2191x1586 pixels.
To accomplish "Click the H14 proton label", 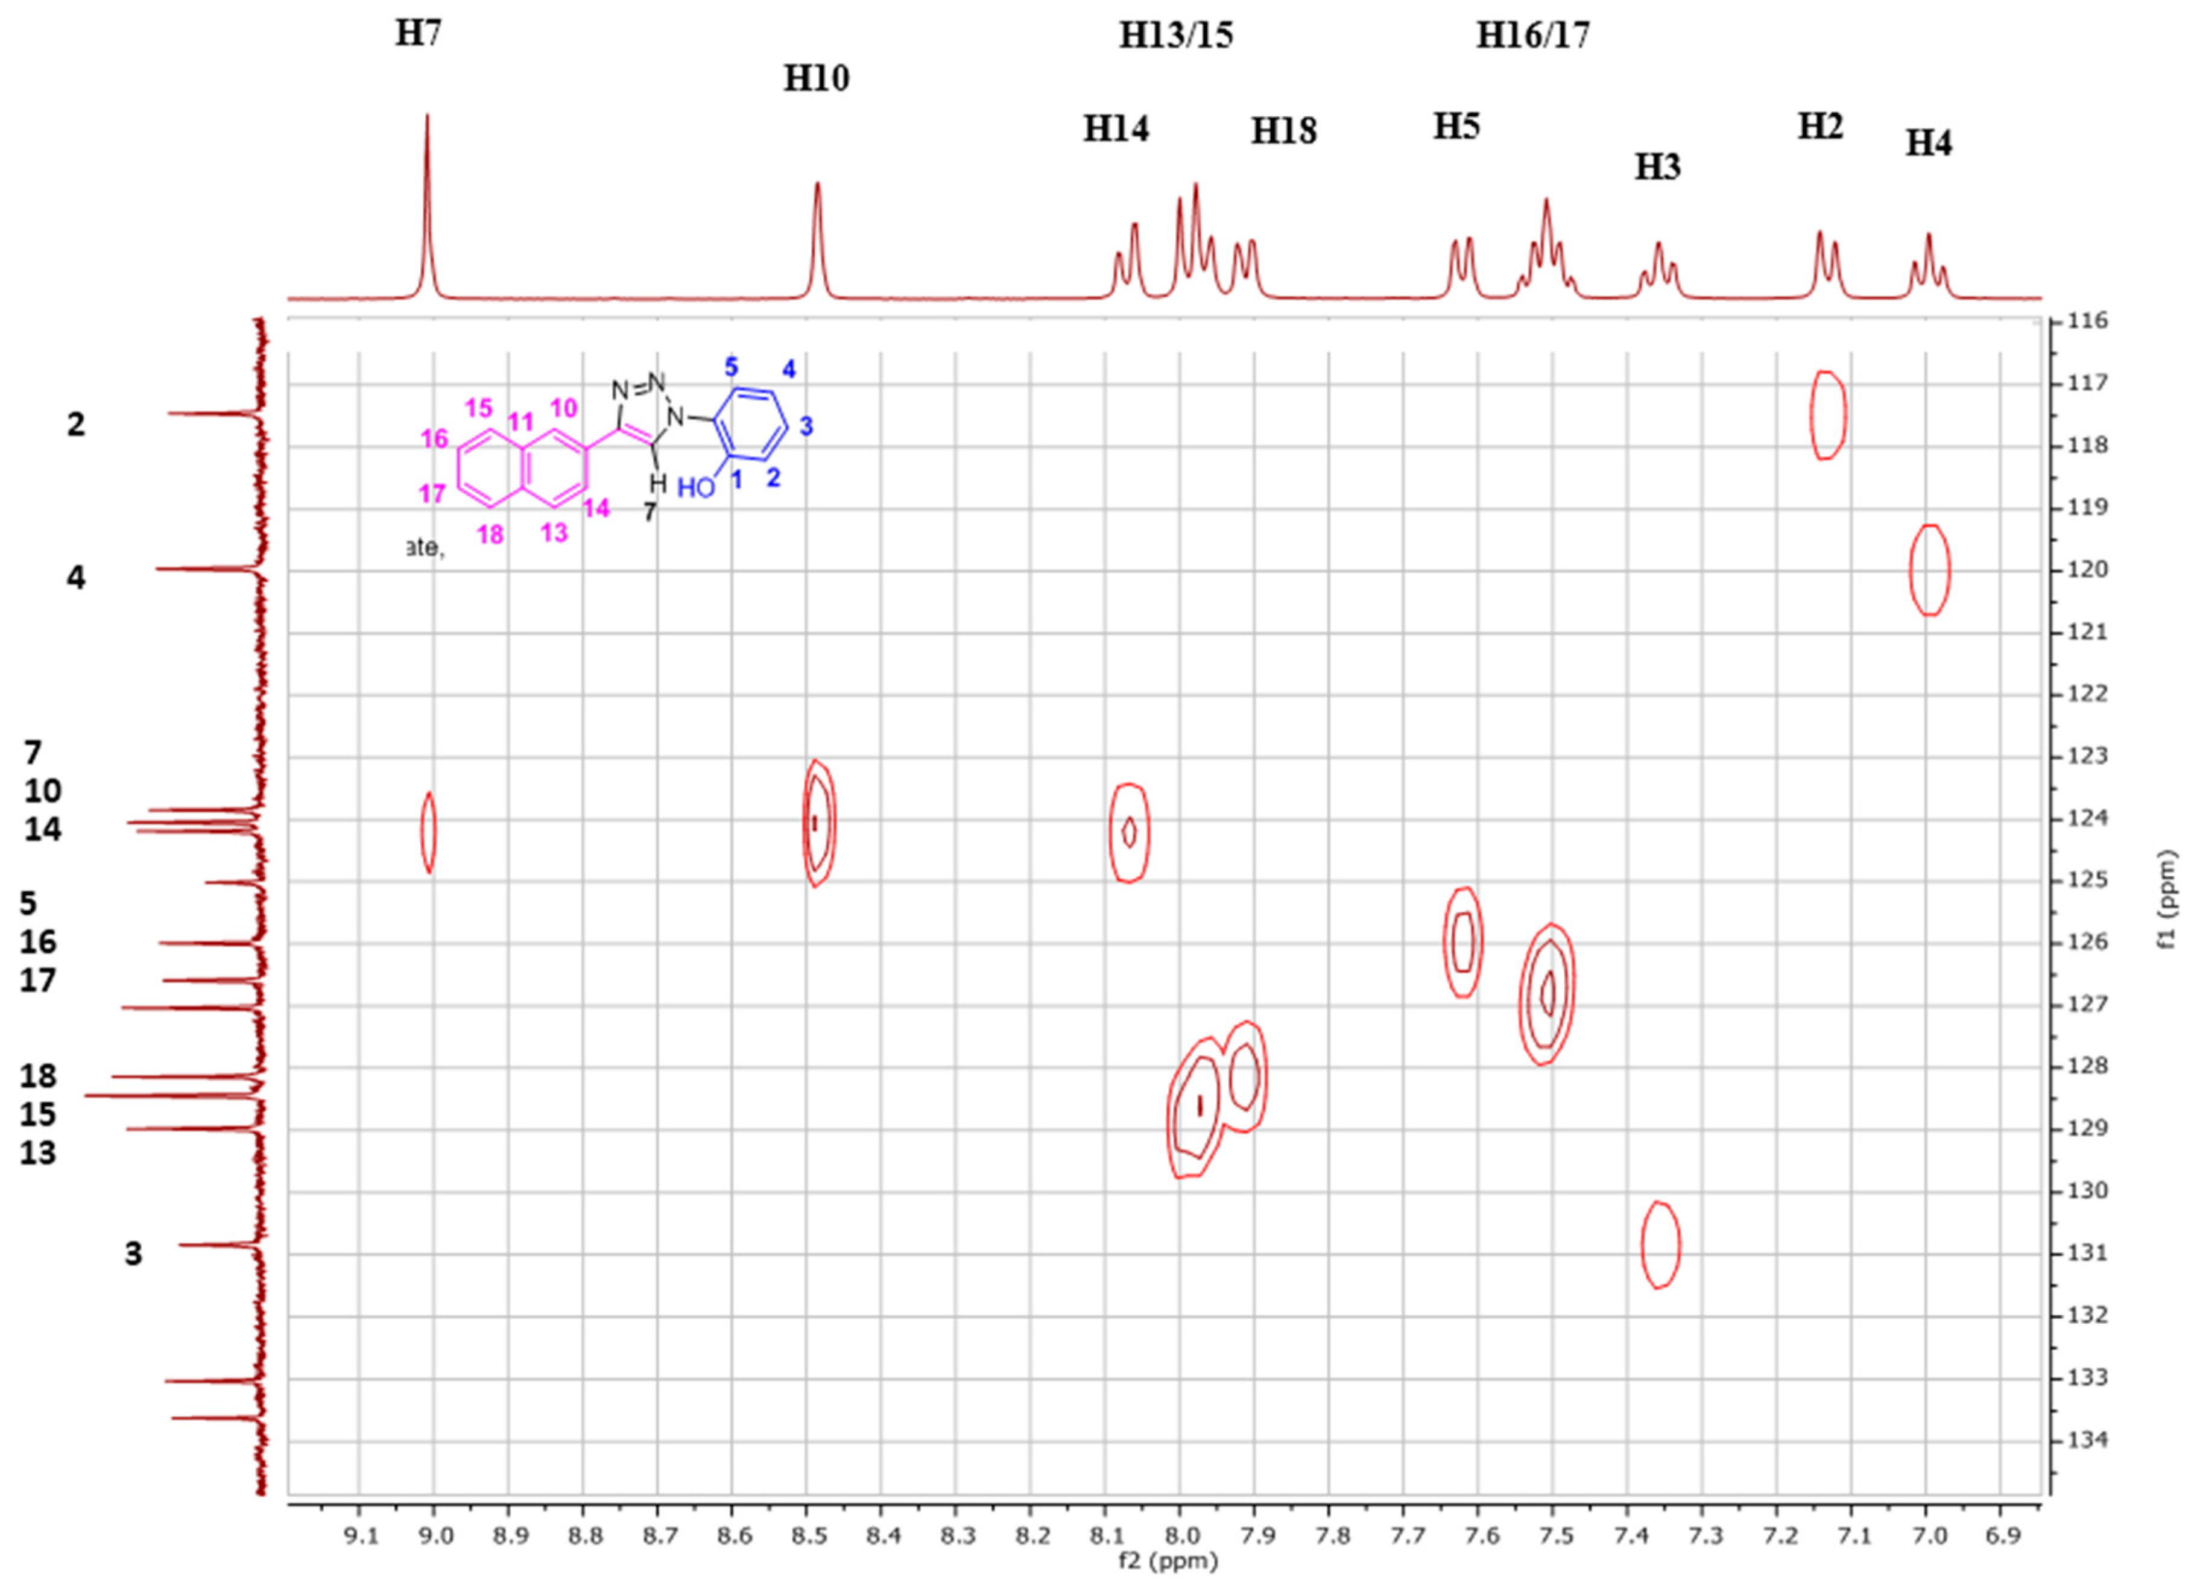I will (x=1116, y=128).
